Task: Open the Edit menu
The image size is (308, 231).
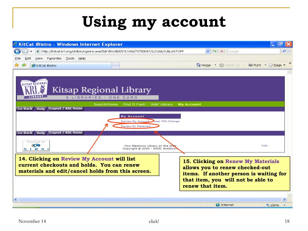Action: [x=28, y=58]
